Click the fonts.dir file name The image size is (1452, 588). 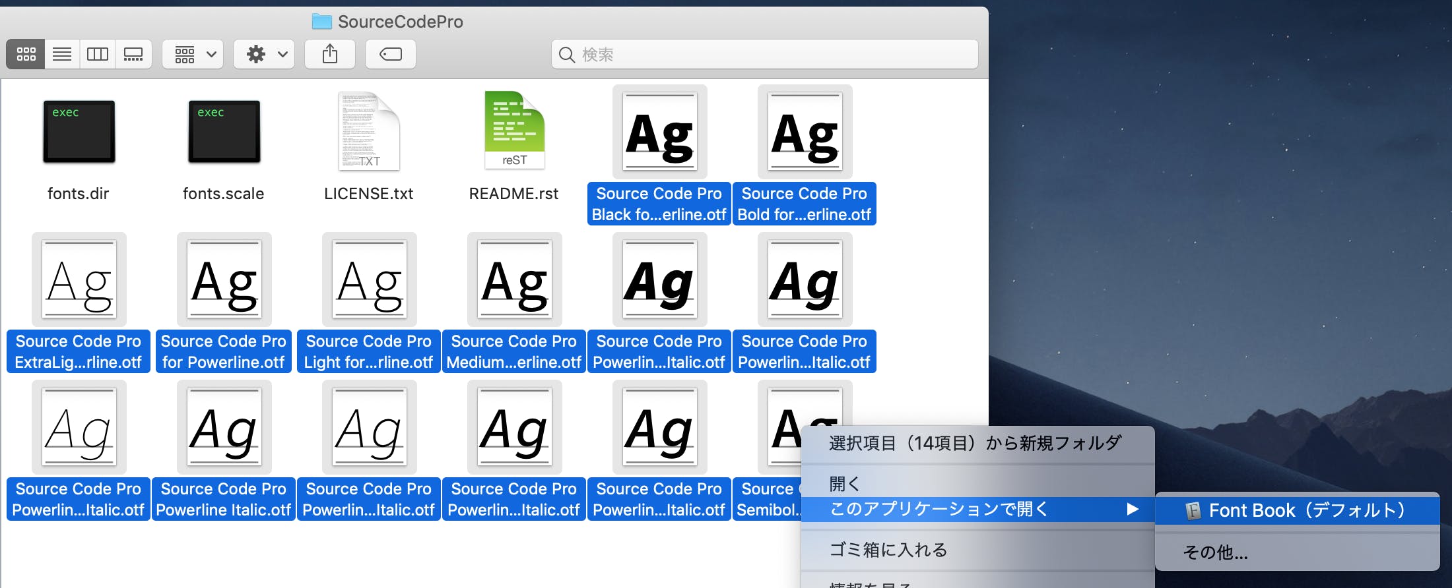point(79,194)
